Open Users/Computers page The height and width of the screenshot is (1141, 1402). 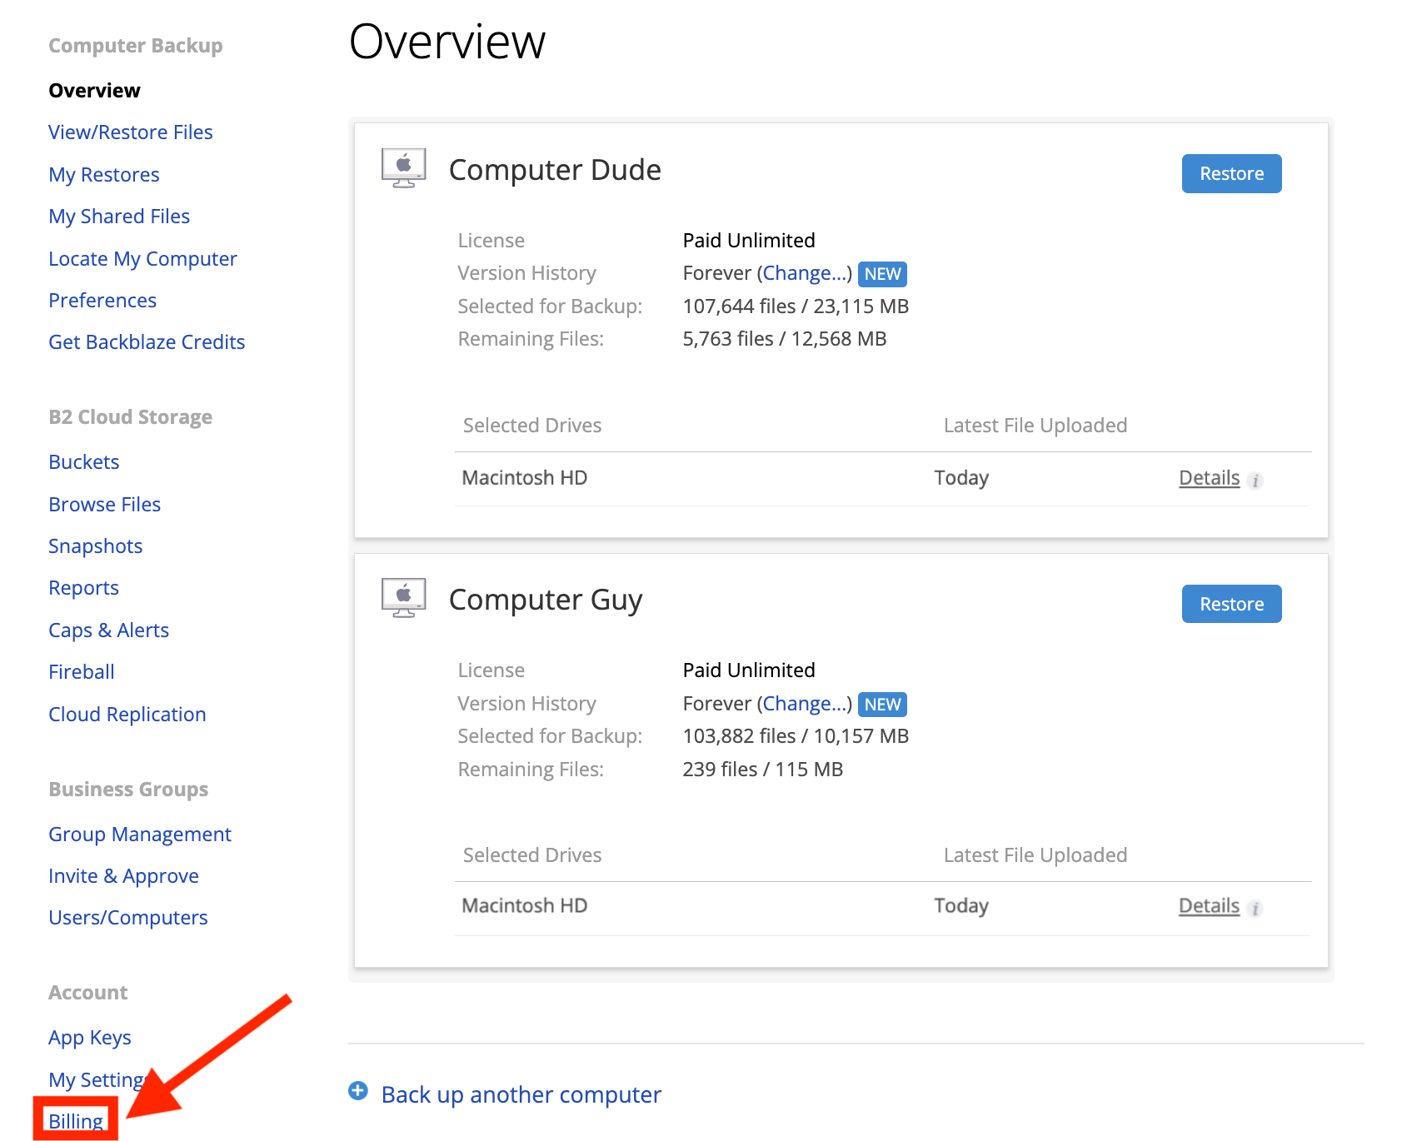[x=128, y=918]
